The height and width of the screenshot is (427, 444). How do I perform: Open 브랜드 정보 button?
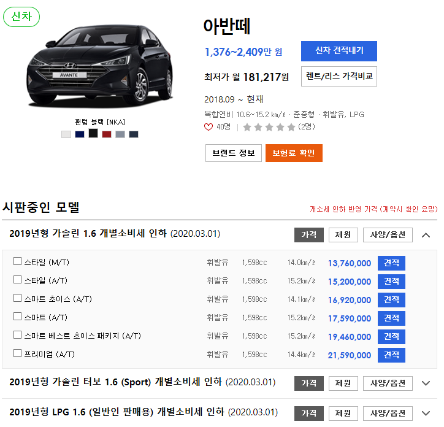(234, 153)
